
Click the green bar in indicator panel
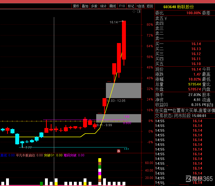42,184
